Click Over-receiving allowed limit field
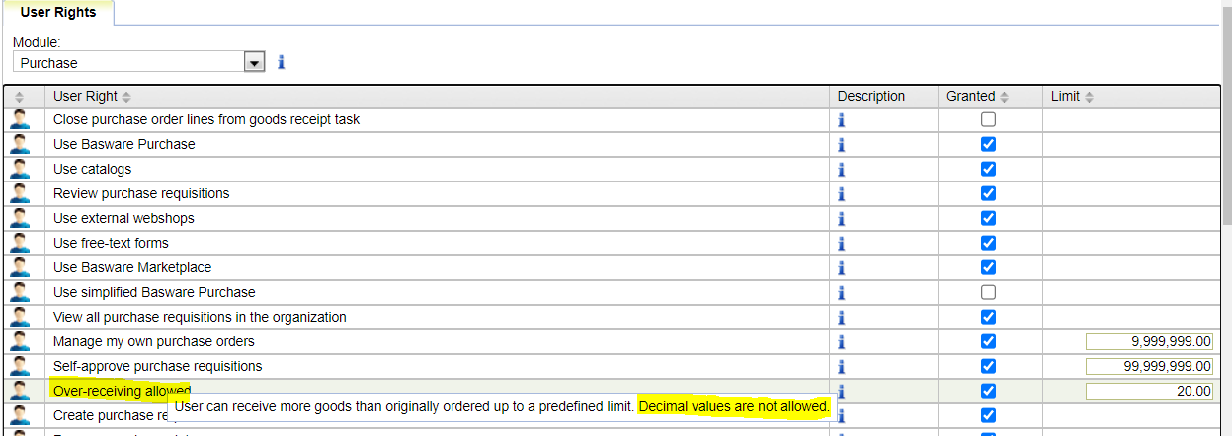1232x436 pixels. click(x=1149, y=391)
